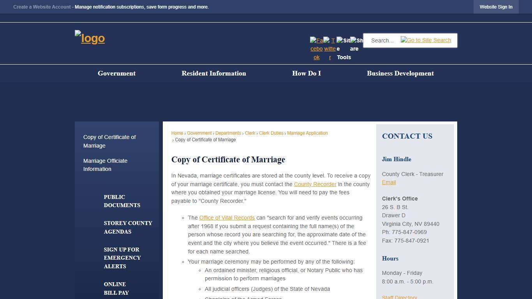This screenshot has width=532, height=299.
Task: Click the Go to Site Search icon
Action: (425, 40)
